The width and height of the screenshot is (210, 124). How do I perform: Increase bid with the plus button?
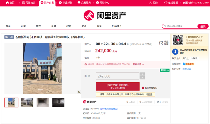142,74
